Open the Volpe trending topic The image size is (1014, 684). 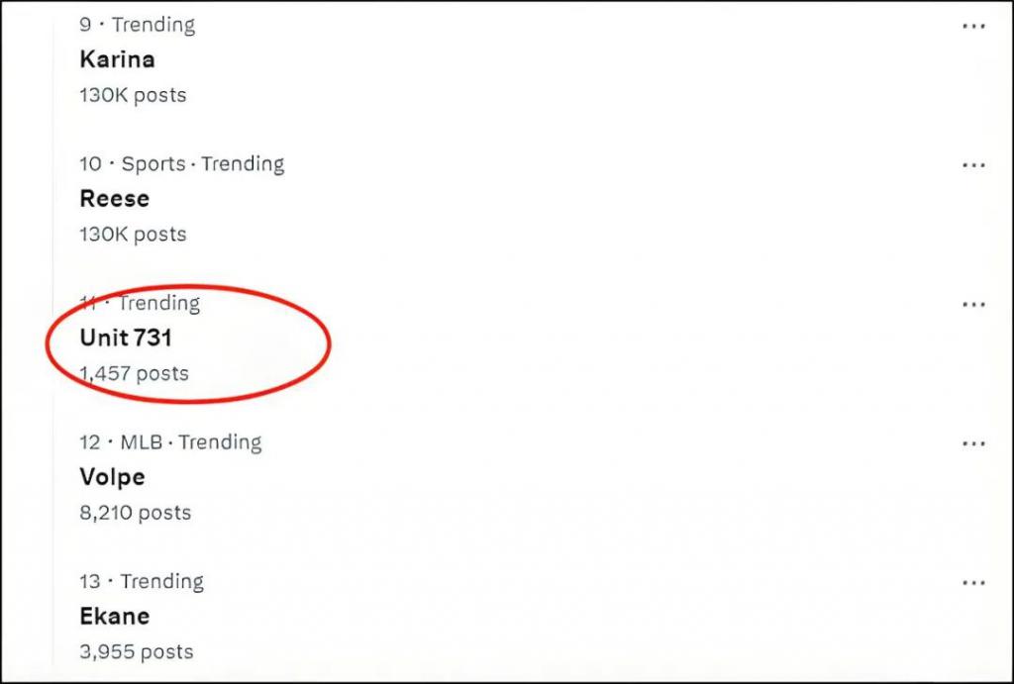(112, 477)
